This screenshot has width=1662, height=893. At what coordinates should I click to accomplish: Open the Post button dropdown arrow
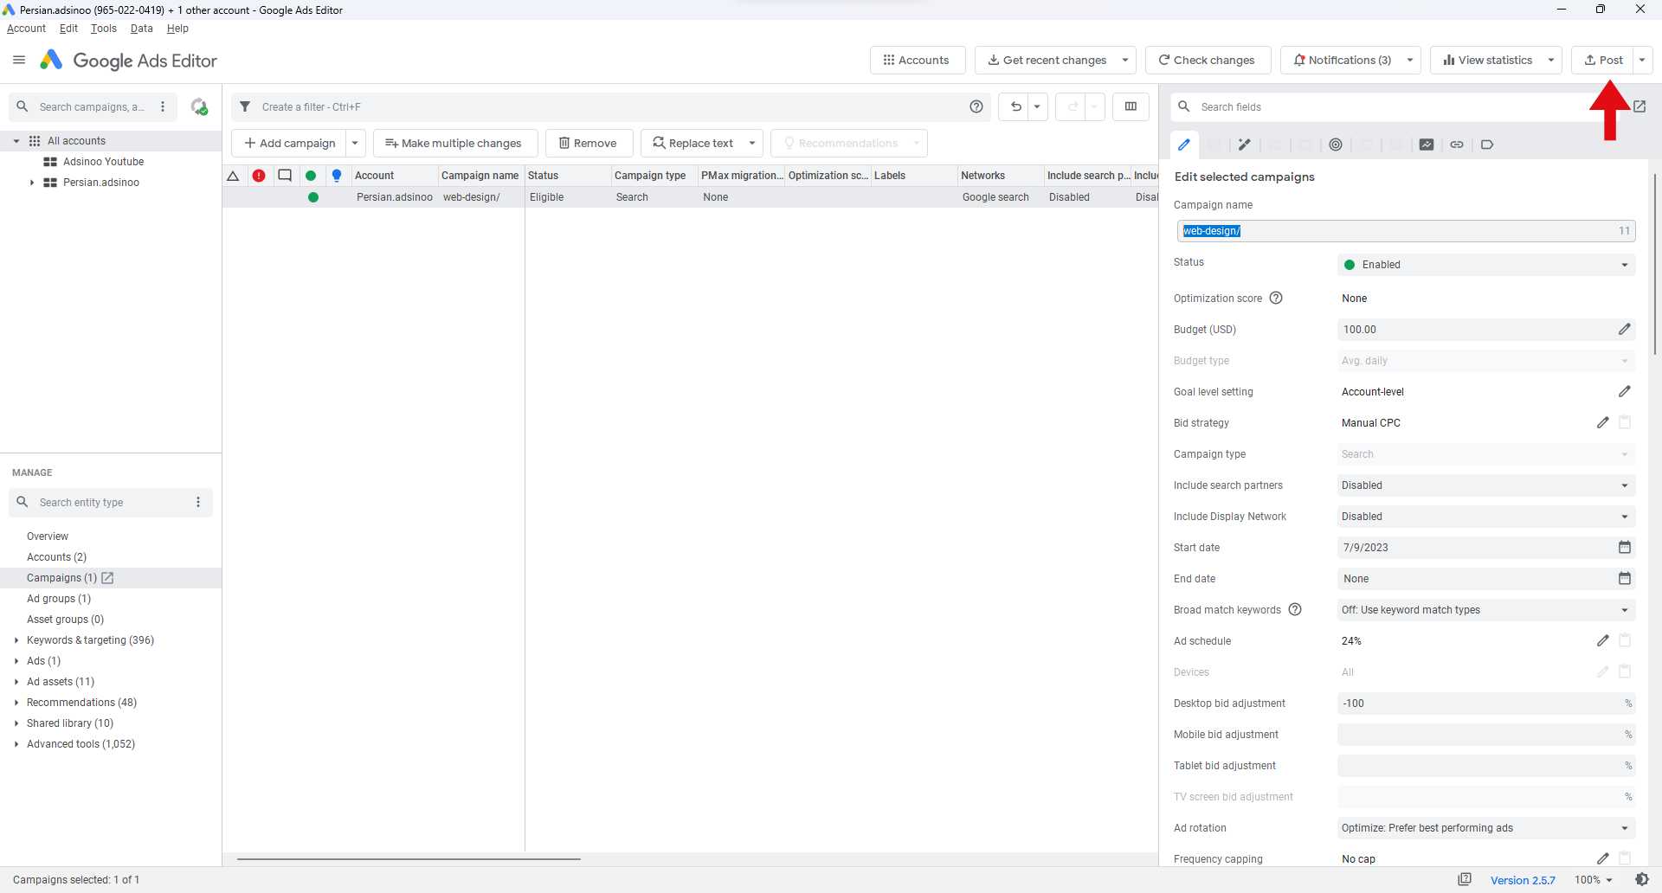1642,60
